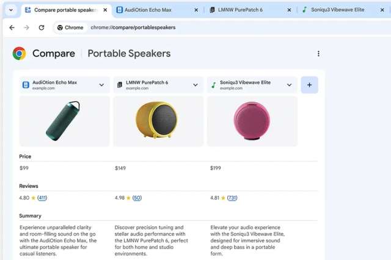Click the green AudiOtion speaker image

pyautogui.click(x=64, y=121)
